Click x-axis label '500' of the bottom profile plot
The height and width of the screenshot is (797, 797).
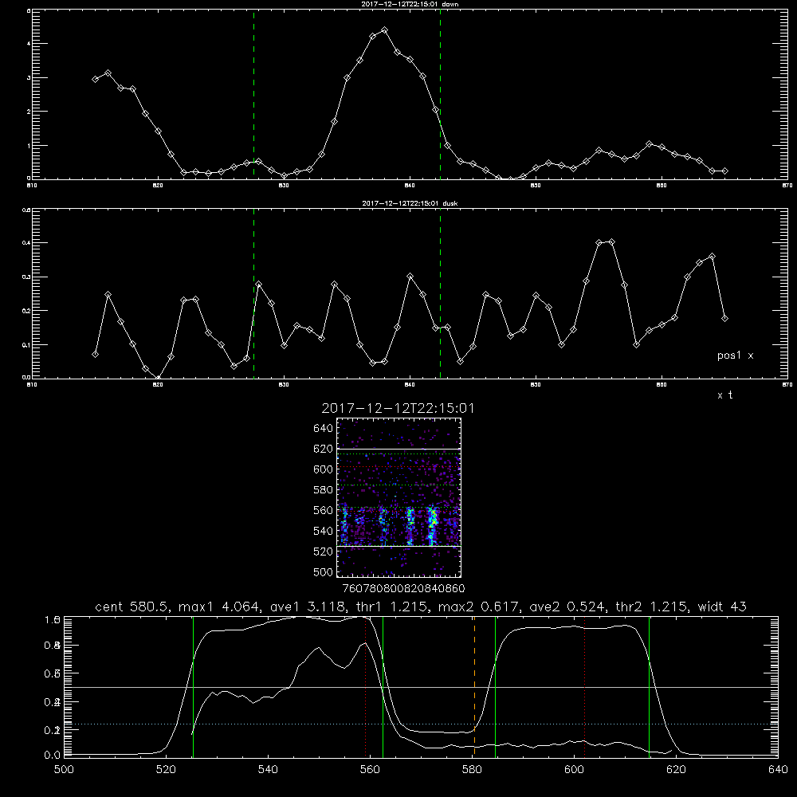tap(64, 770)
